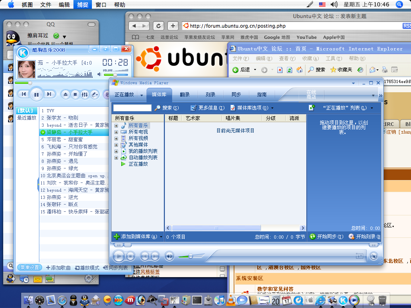Pause the song in KuGou player
The image size is (411, 308).
[x=37, y=94]
